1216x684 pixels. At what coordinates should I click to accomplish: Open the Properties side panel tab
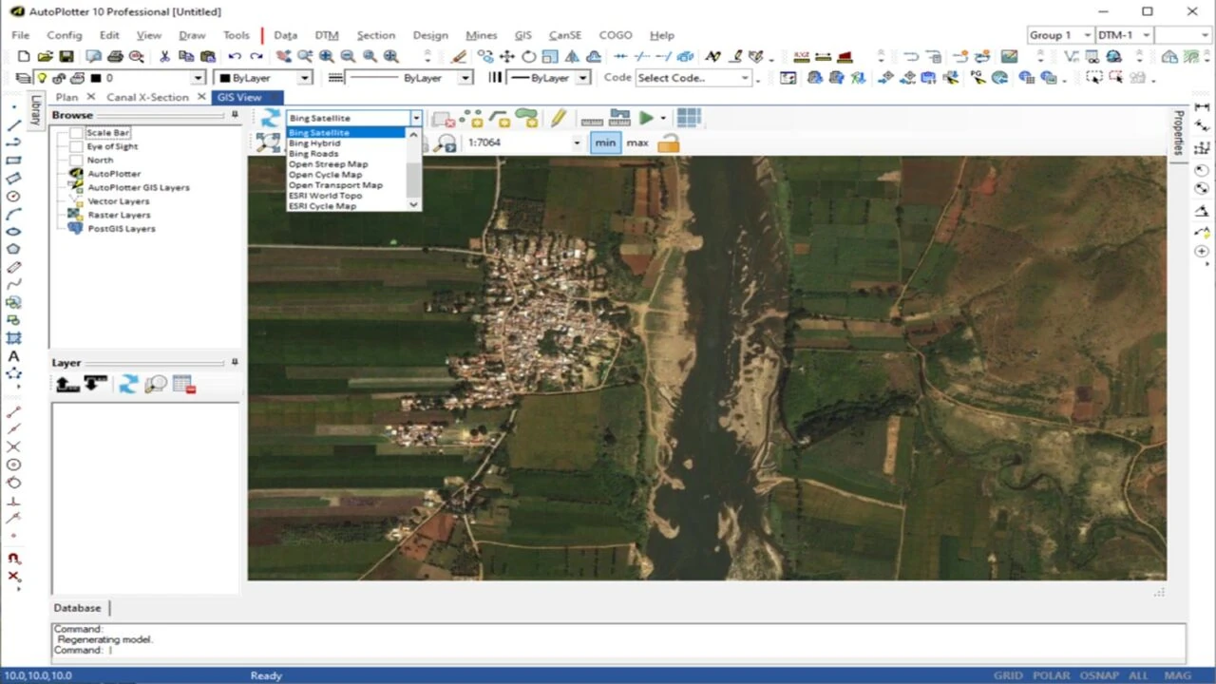click(x=1178, y=132)
